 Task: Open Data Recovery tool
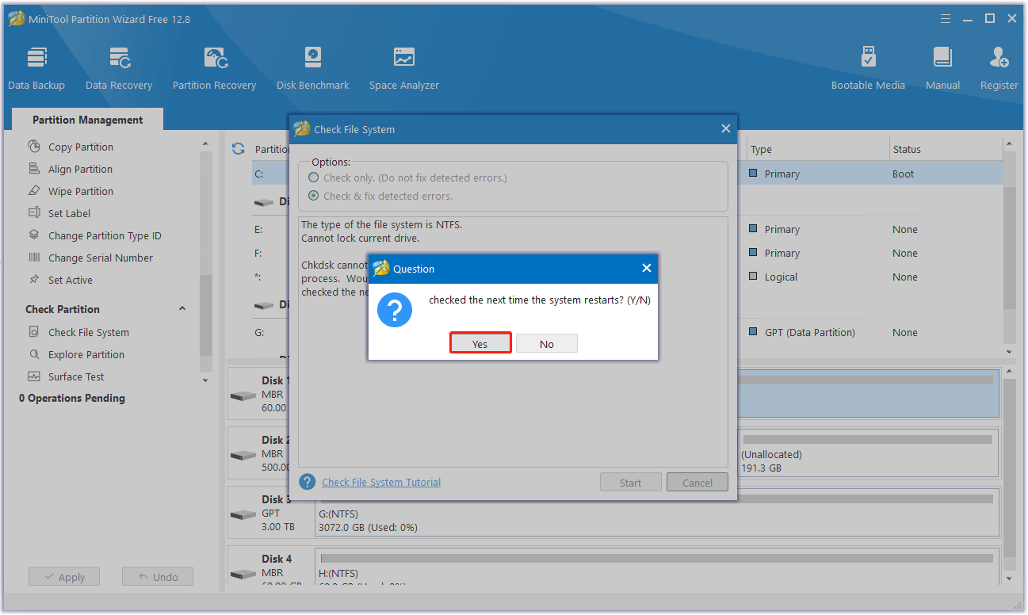pos(119,68)
